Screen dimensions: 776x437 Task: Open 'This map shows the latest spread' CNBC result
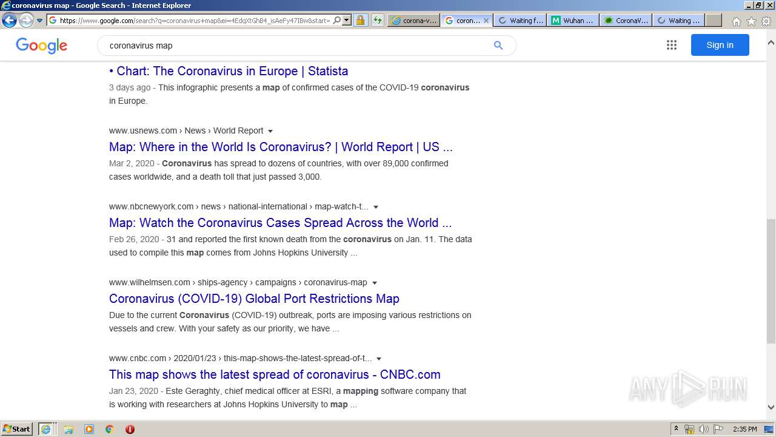point(275,374)
